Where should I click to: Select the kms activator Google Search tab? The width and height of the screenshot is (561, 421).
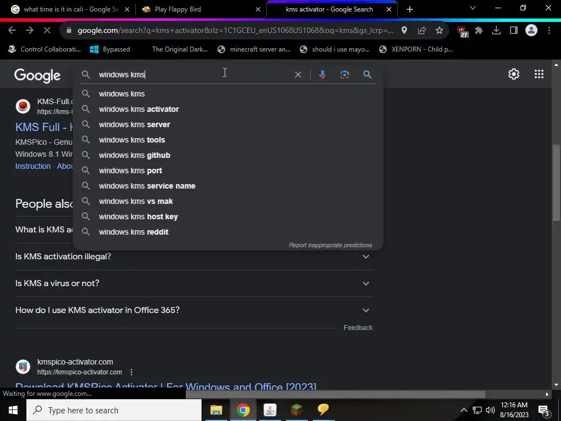point(331,9)
